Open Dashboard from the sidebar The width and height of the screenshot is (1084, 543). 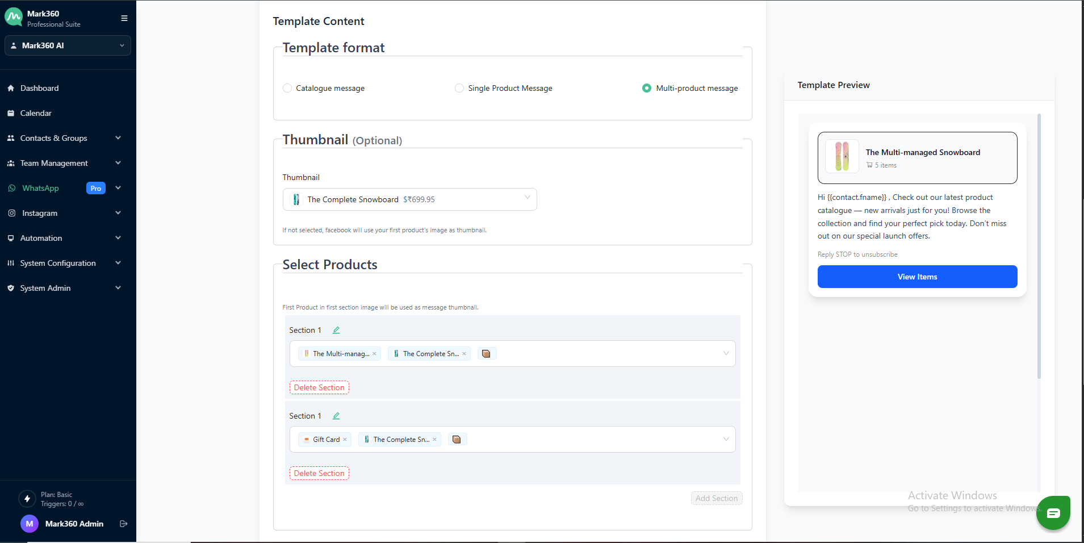tap(39, 88)
